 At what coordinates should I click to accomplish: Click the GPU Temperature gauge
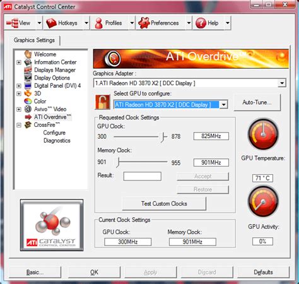[263, 134]
